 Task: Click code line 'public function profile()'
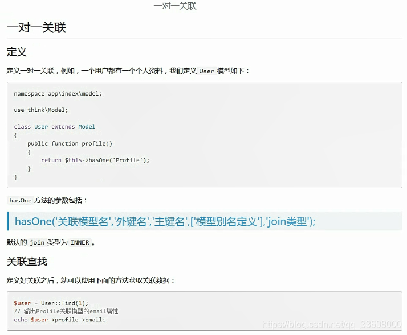70,143
